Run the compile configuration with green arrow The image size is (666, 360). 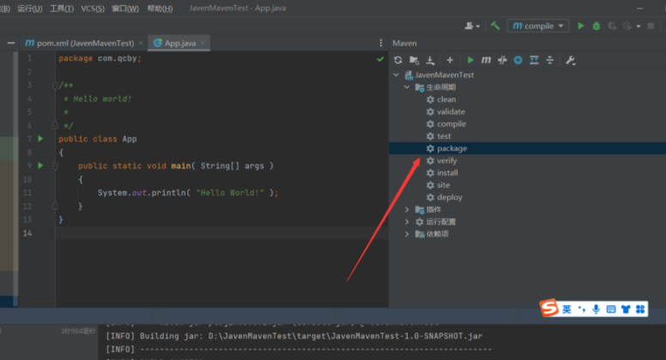[x=581, y=26]
